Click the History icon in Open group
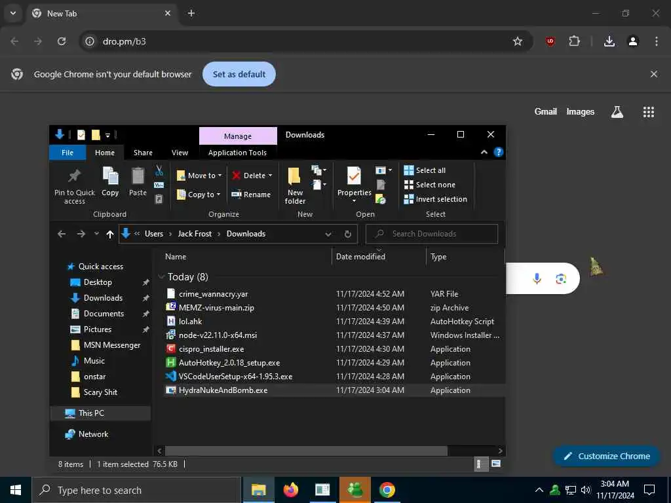 pyautogui.click(x=381, y=199)
